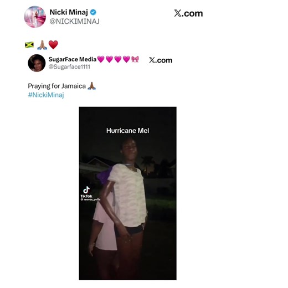Click the top X.com logo

188,13
